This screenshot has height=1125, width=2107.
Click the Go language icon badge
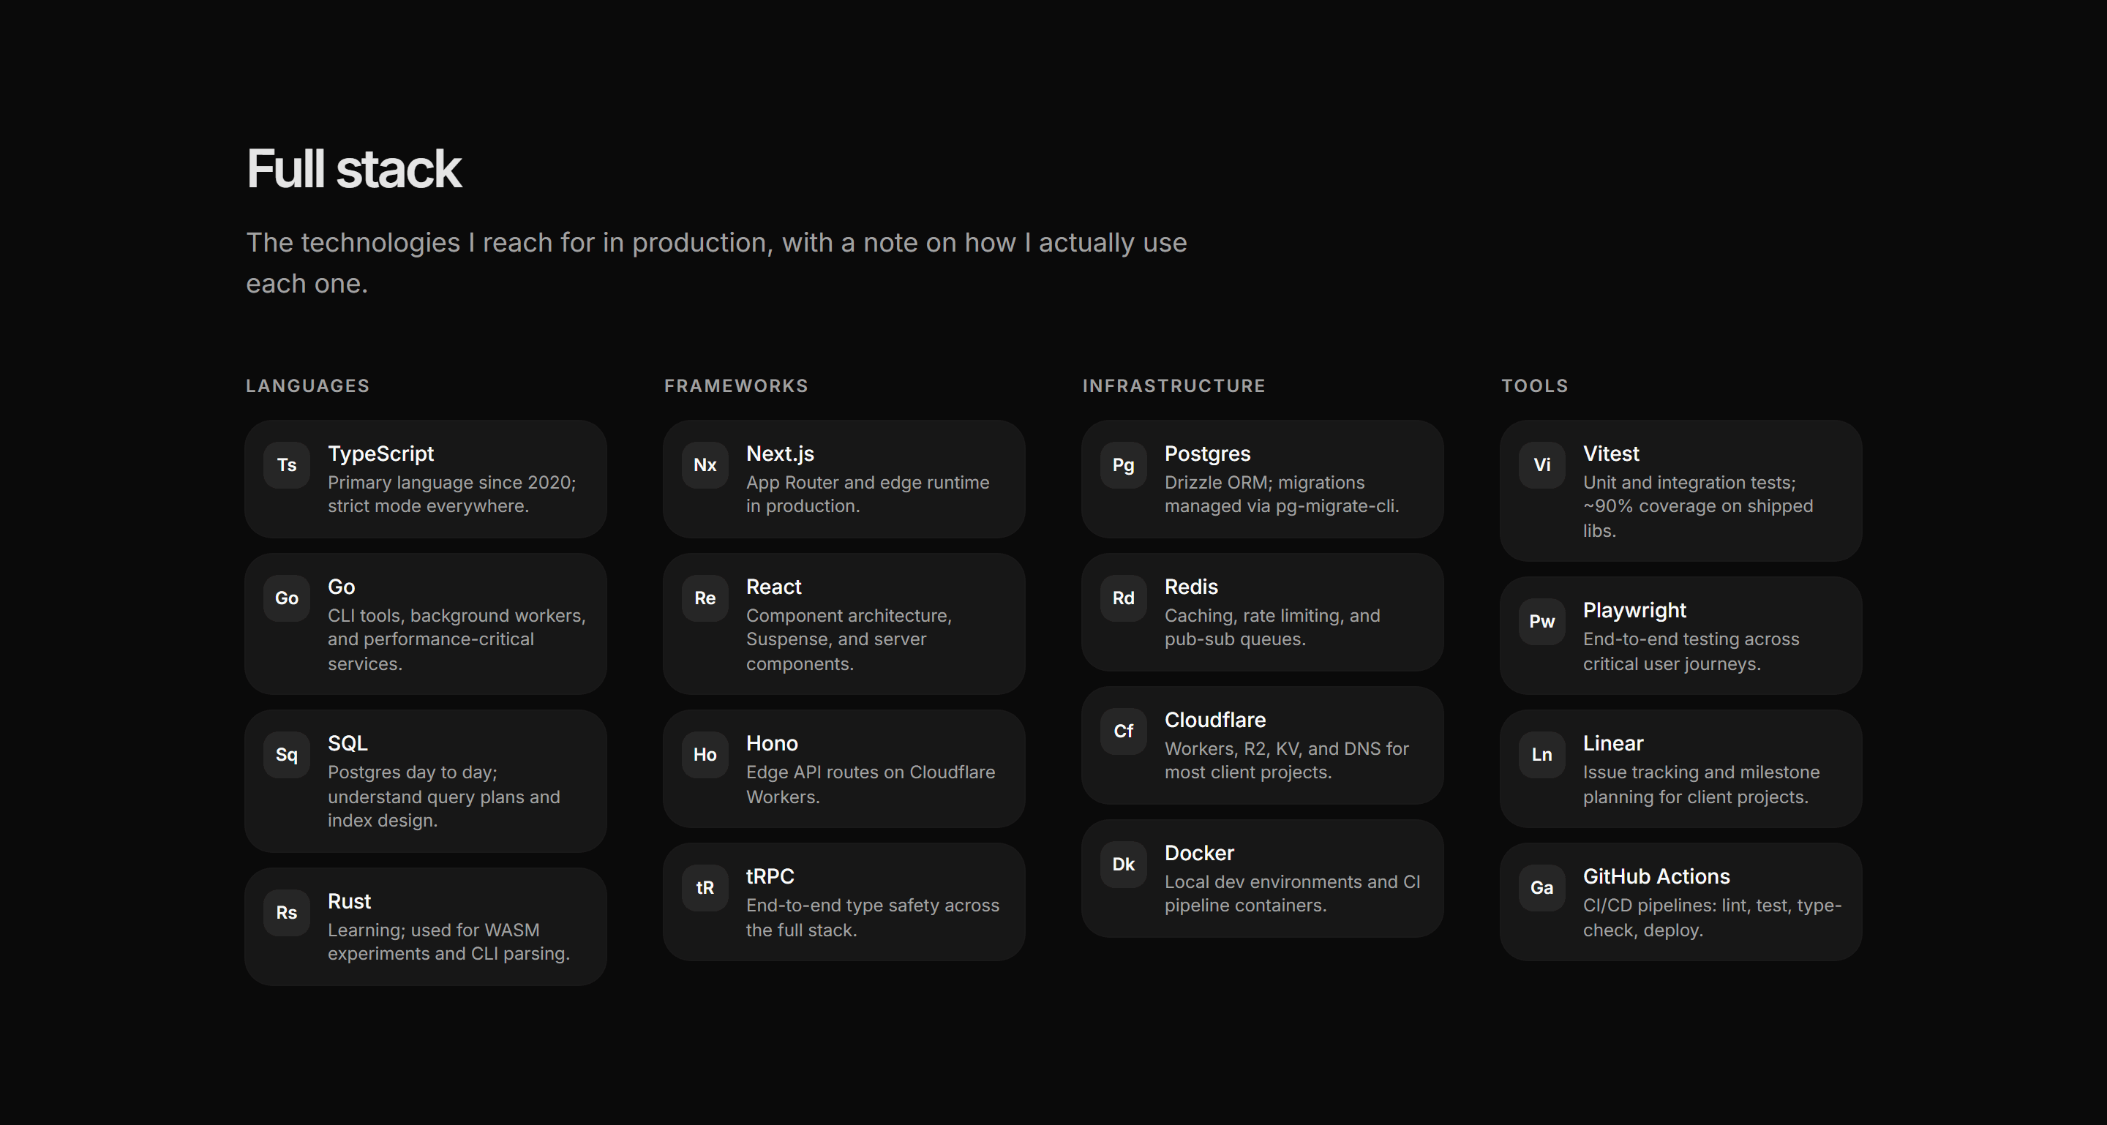click(x=286, y=598)
